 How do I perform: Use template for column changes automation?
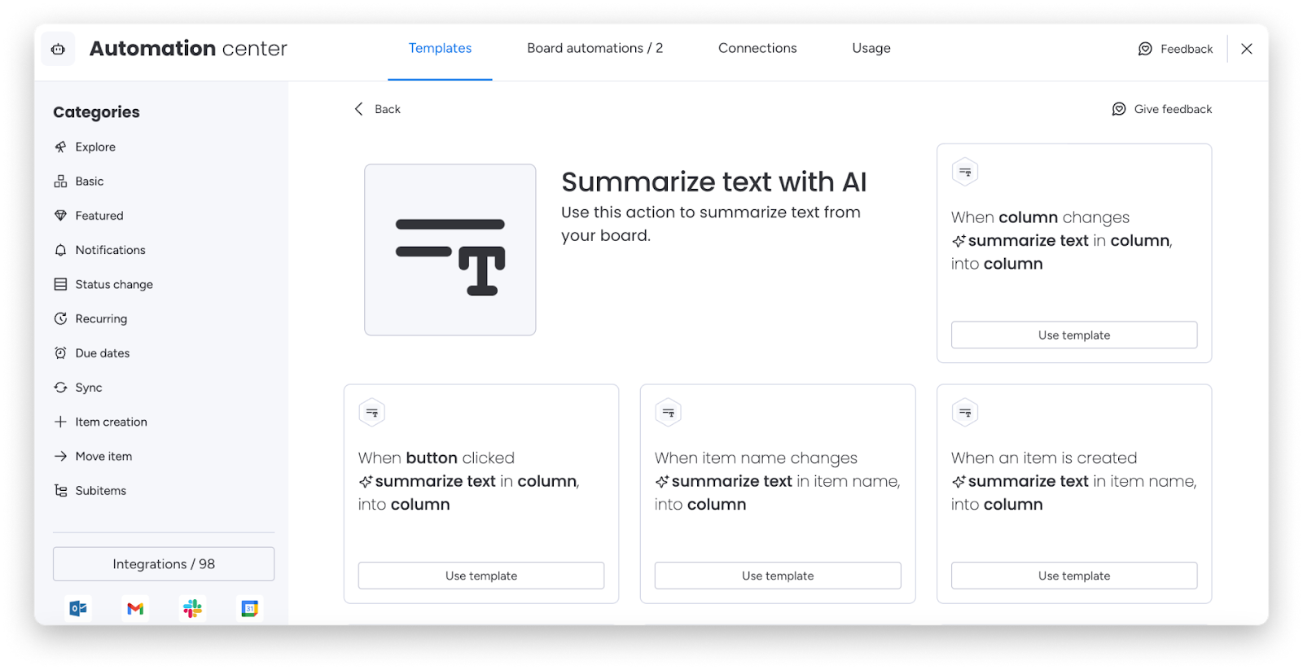point(1074,335)
